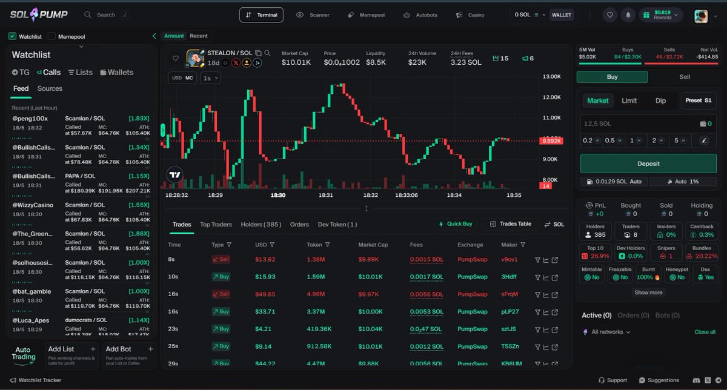
Task: Collapse the left sidebar arrow
Action: pyautogui.click(x=154, y=36)
